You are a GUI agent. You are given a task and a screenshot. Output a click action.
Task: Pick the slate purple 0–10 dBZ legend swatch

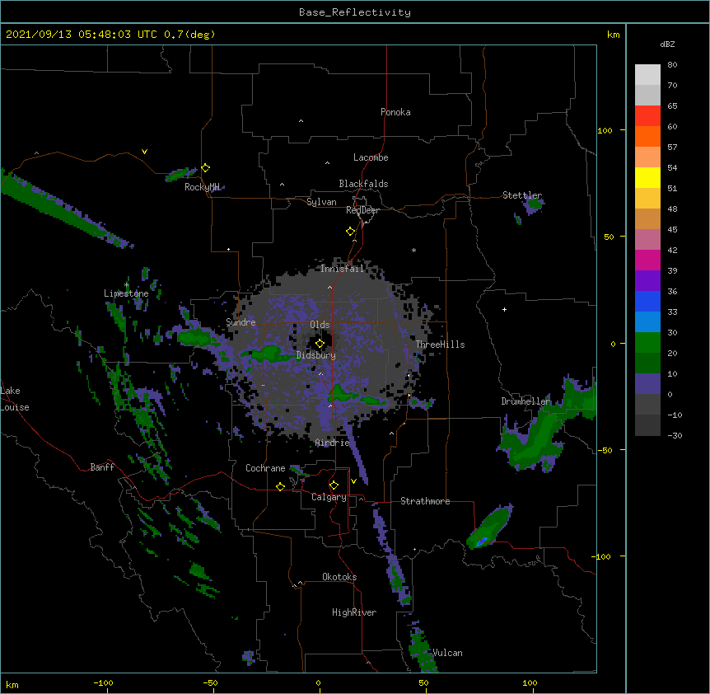[647, 384]
